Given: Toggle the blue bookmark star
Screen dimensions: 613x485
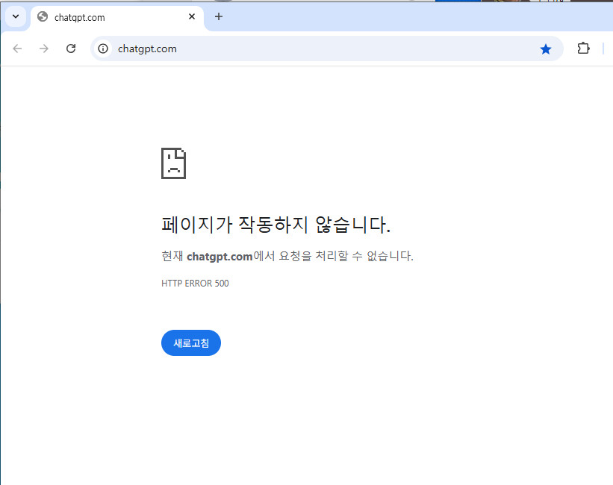Looking at the screenshot, I should (546, 48).
